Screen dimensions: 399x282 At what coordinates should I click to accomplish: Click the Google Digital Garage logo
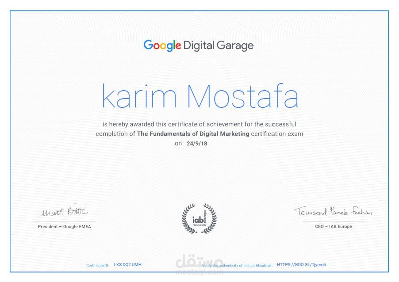[x=199, y=46]
